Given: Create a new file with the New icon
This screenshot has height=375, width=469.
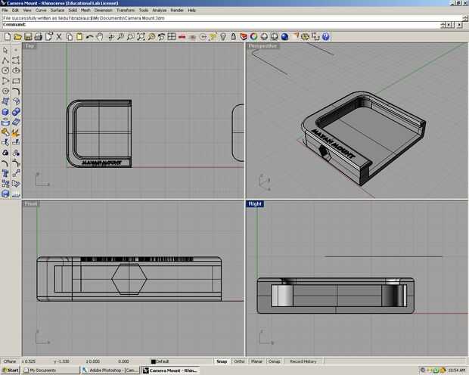Looking at the screenshot, I should (x=7, y=37).
